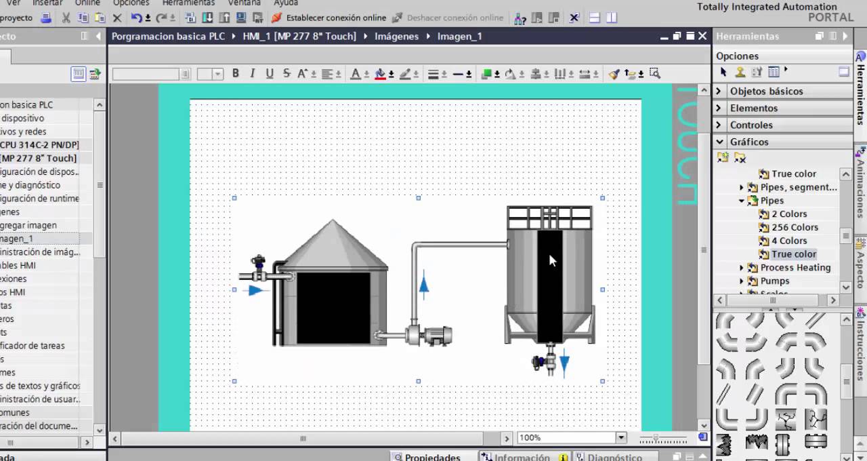Click the rotate object icon
The width and height of the screenshot is (867, 461).
point(510,74)
